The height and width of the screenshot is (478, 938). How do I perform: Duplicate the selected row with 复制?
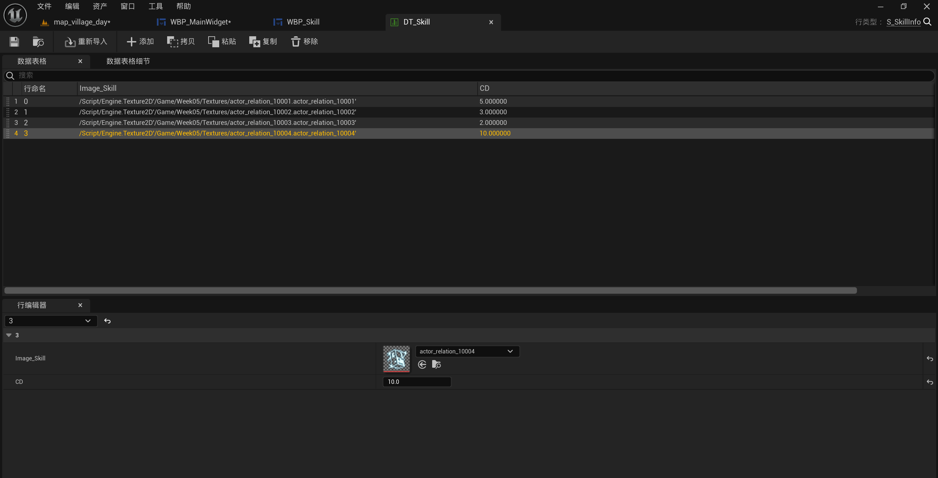coord(263,42)
